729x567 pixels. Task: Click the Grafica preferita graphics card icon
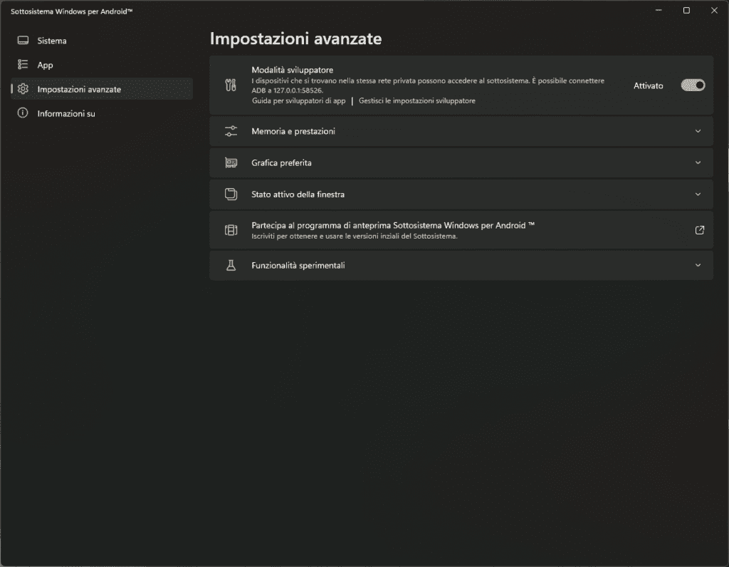tap(230, 162)
